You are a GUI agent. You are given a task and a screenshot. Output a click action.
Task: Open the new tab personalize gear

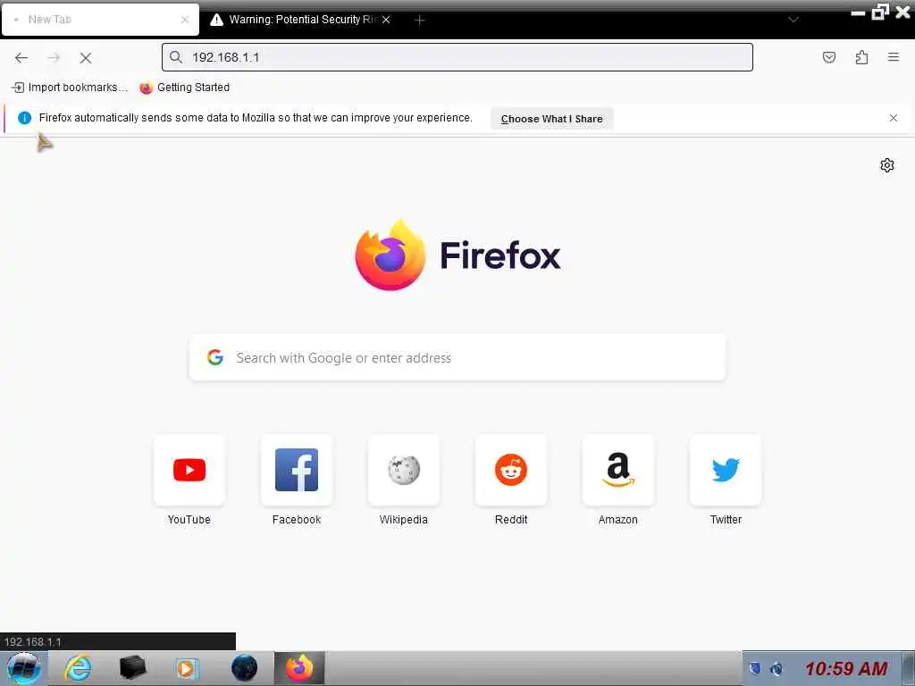tap(887, 165)
